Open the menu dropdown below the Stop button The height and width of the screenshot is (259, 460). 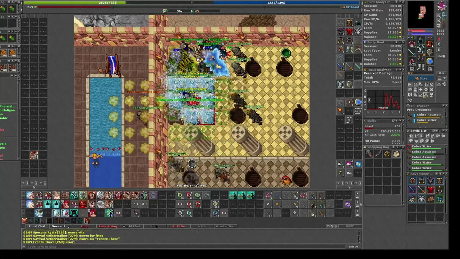pos(442,78)
